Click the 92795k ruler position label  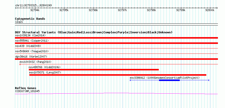click(64, 10)
